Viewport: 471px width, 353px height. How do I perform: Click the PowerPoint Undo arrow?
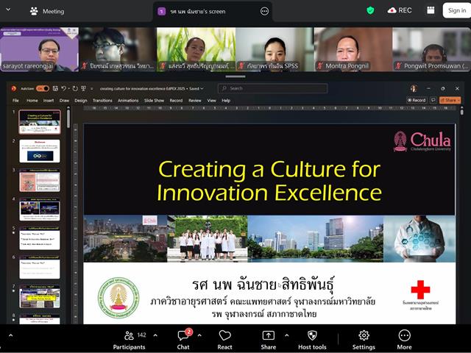(x=64, y=88)
